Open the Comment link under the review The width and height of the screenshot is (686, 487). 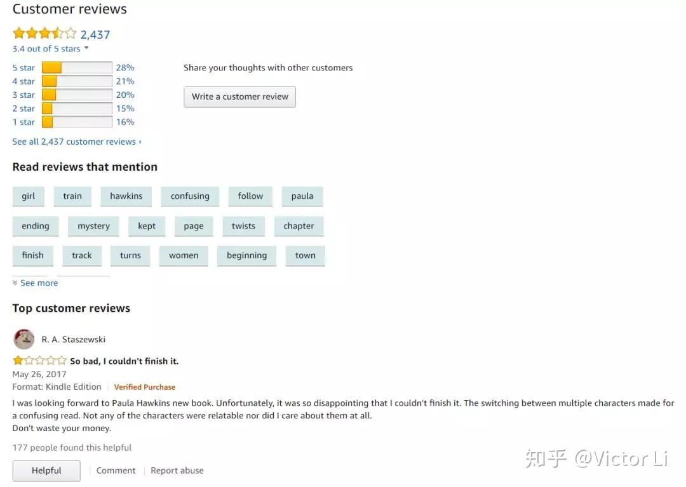tap(115, 470)
